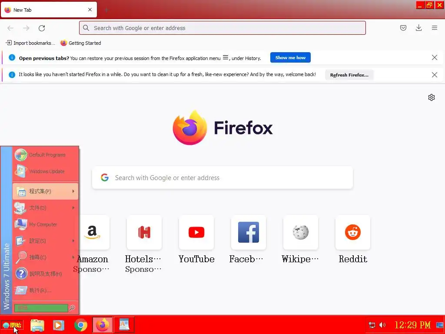Click the Refresh Firefox button

click(349, 75)
